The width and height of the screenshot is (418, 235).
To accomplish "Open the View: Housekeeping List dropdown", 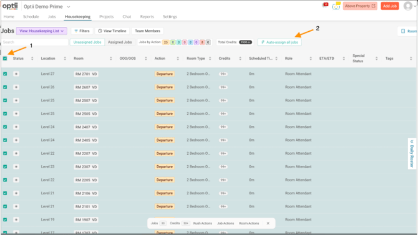I will pyautogui.click(x=42, y=31).
